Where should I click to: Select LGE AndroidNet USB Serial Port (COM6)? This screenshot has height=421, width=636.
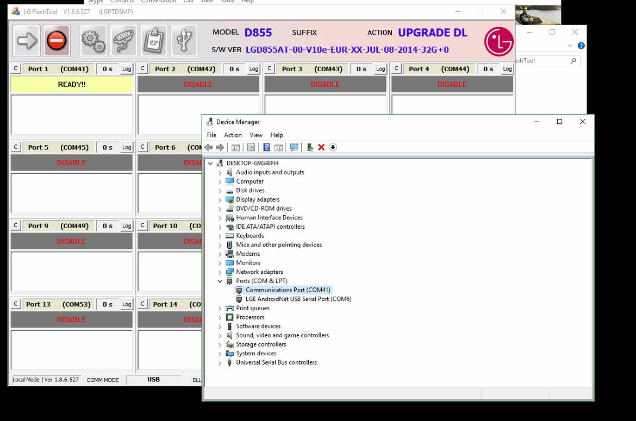[298, 299]
